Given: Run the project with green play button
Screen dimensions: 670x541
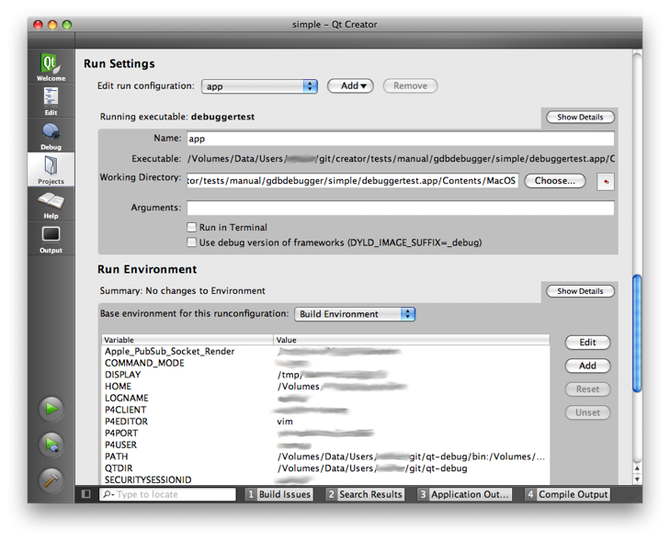Looking at the screenshot, I should [51, 409].
